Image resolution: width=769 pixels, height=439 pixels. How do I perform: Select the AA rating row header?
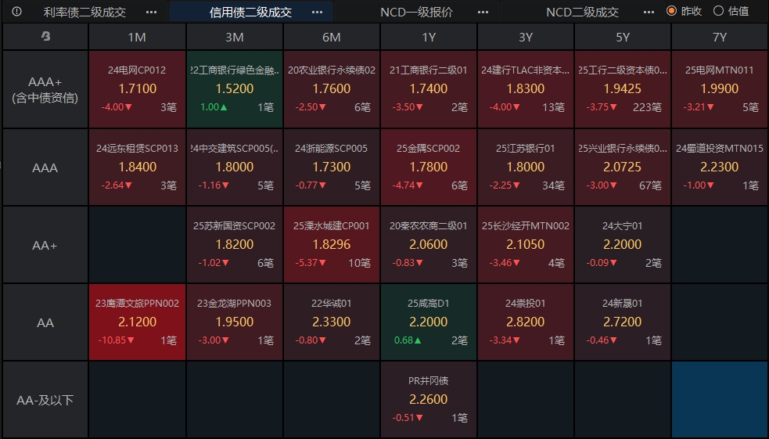click(x=45, y=322)
